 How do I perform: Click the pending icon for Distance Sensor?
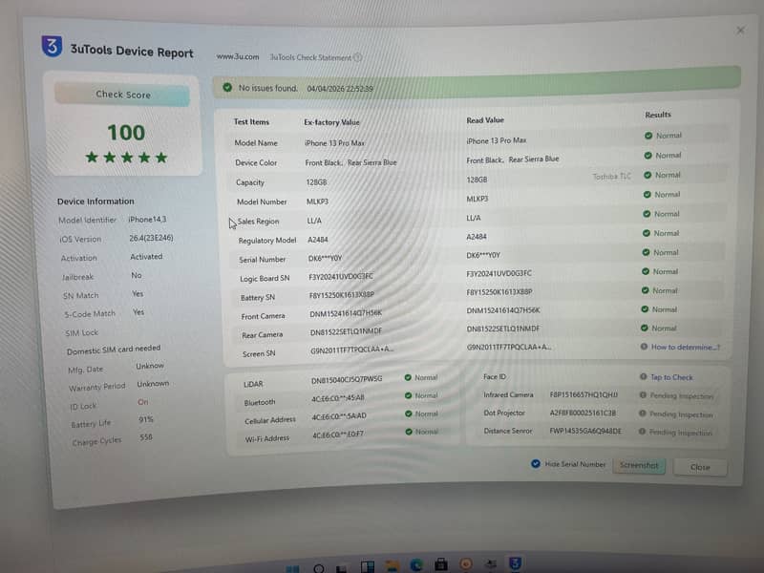(642, 432)
